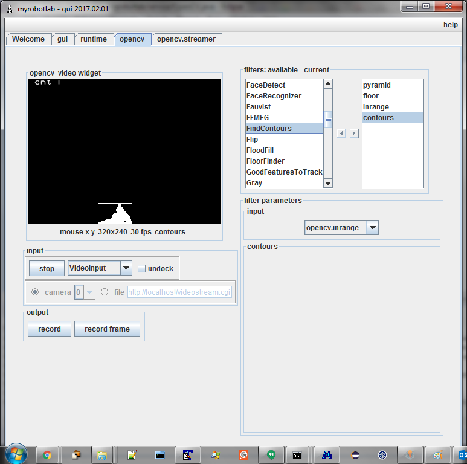This screenshot has height=464, width=467.
Task: Click the myrobotlab title bar icon
Action: click(x=10, y=9)
